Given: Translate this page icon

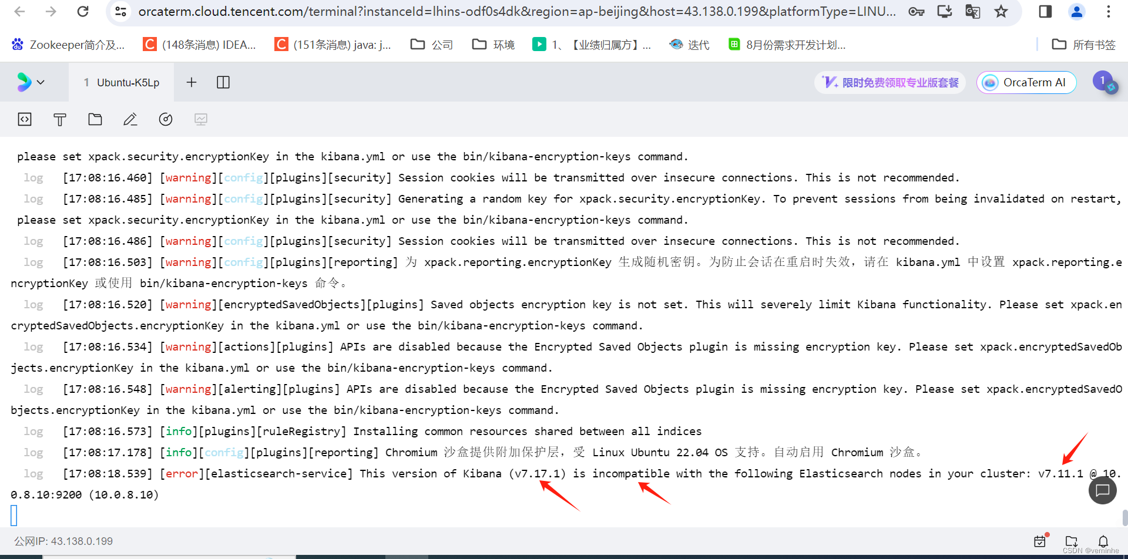Looking at the screenshot, I should point(973,11).
